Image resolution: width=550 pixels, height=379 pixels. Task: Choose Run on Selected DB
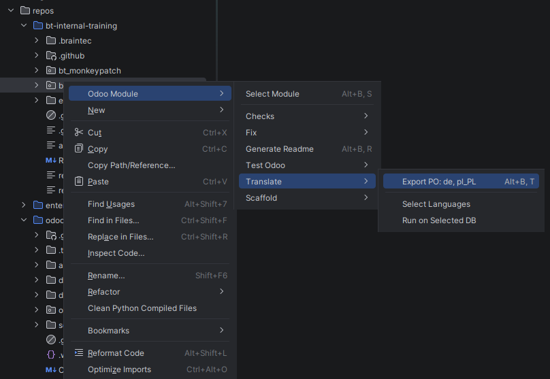pos(461,220)
